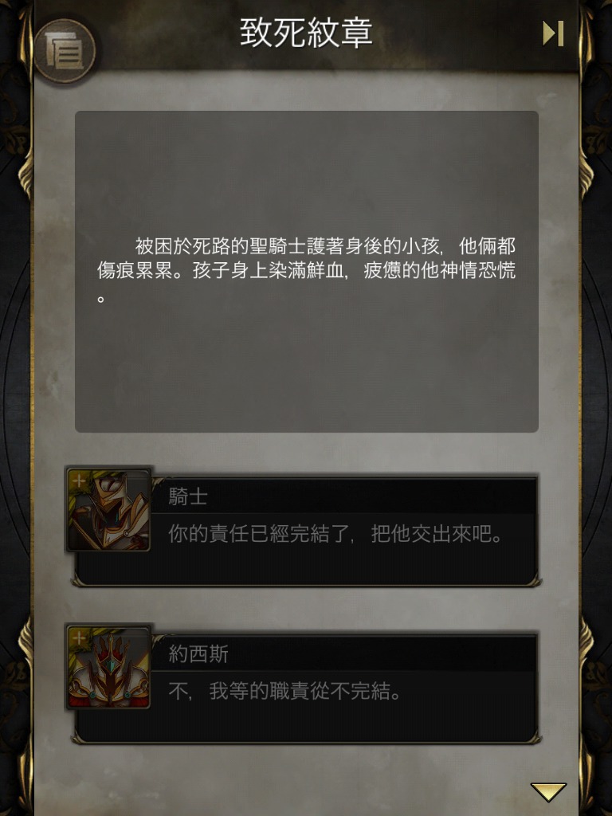Click the 約西斯 name label
This screenshot has width=612, height=816.
pos(198,654)
